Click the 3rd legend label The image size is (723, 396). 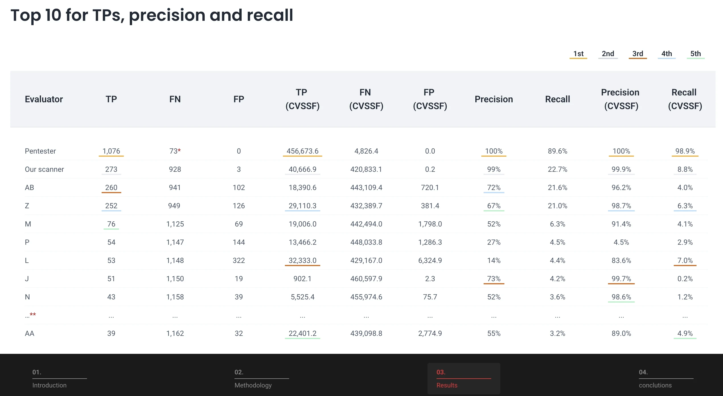(638, 54)
